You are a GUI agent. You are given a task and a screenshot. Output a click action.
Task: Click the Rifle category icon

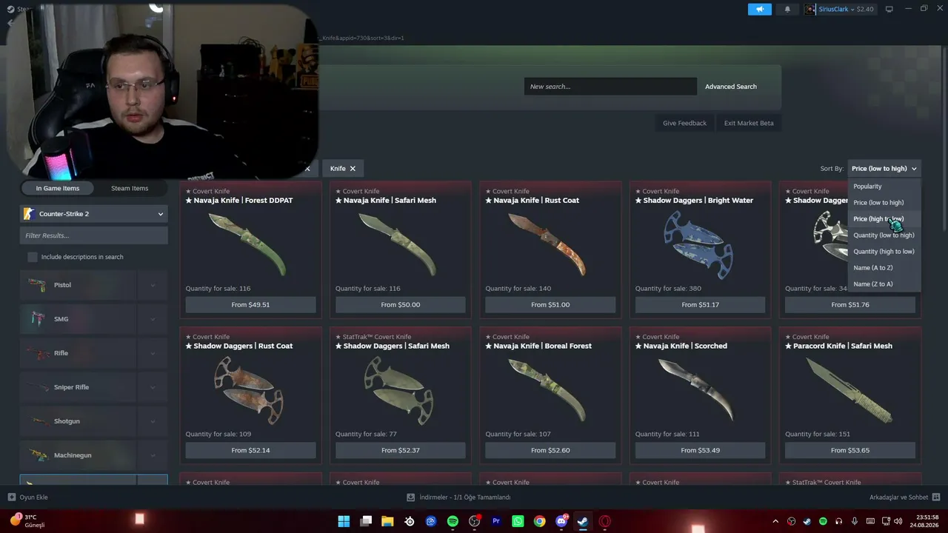tap(37, 353)
